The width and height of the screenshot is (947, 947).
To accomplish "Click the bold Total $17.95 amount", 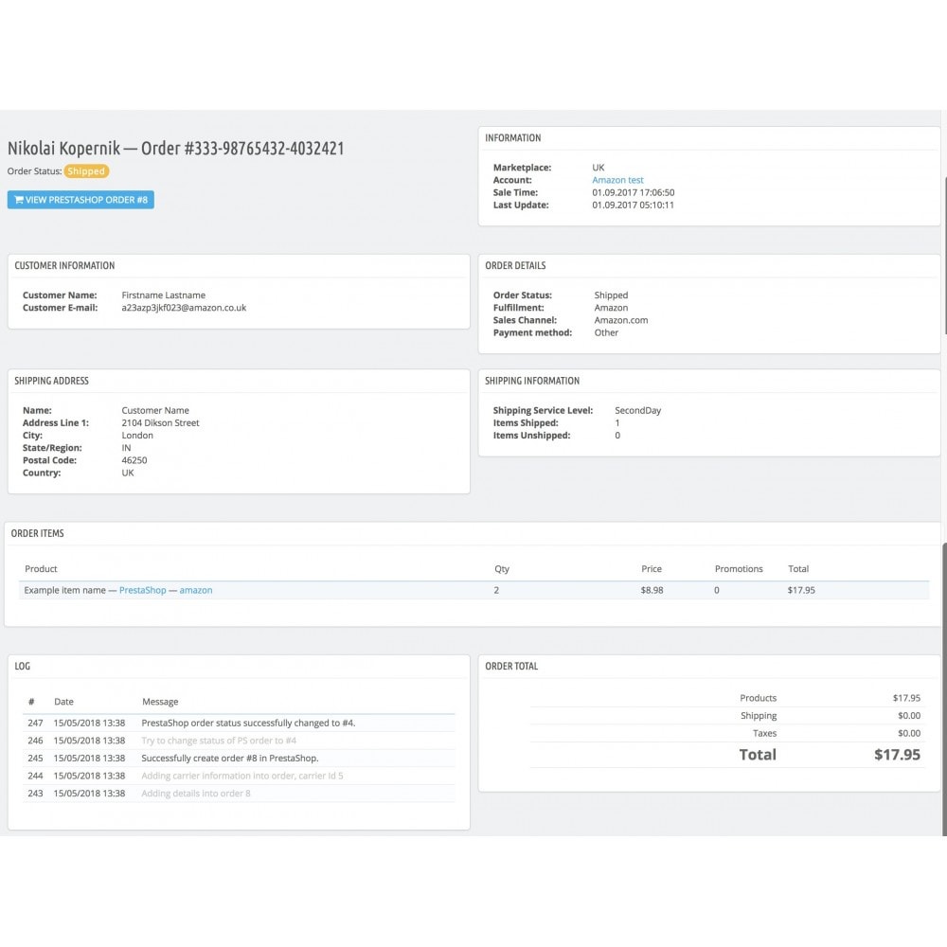I will point(897,755).
